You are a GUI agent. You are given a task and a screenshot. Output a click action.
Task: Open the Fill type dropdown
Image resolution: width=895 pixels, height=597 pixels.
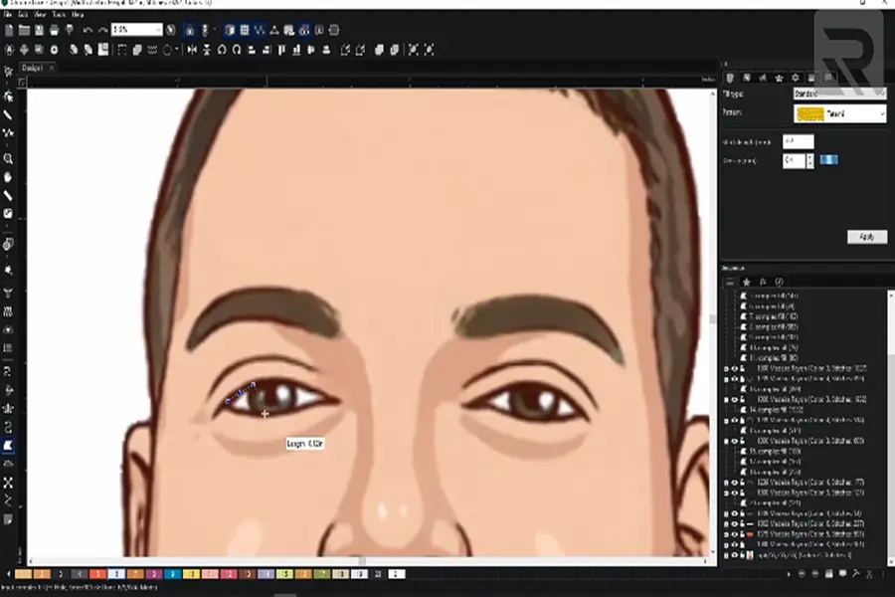coord(839,94)
